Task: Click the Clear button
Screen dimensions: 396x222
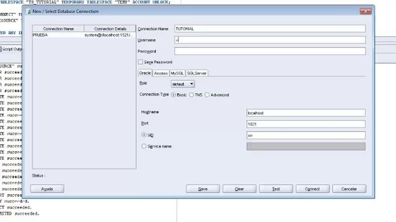Action: [239, 189]
